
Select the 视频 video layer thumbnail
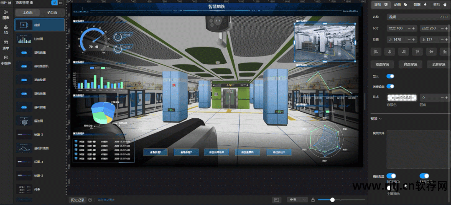point(24,25)
